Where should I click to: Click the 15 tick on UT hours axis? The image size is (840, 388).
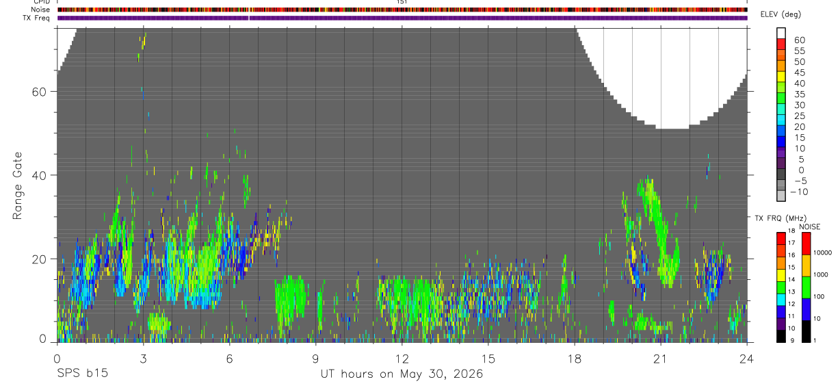[x=488, y=358]
